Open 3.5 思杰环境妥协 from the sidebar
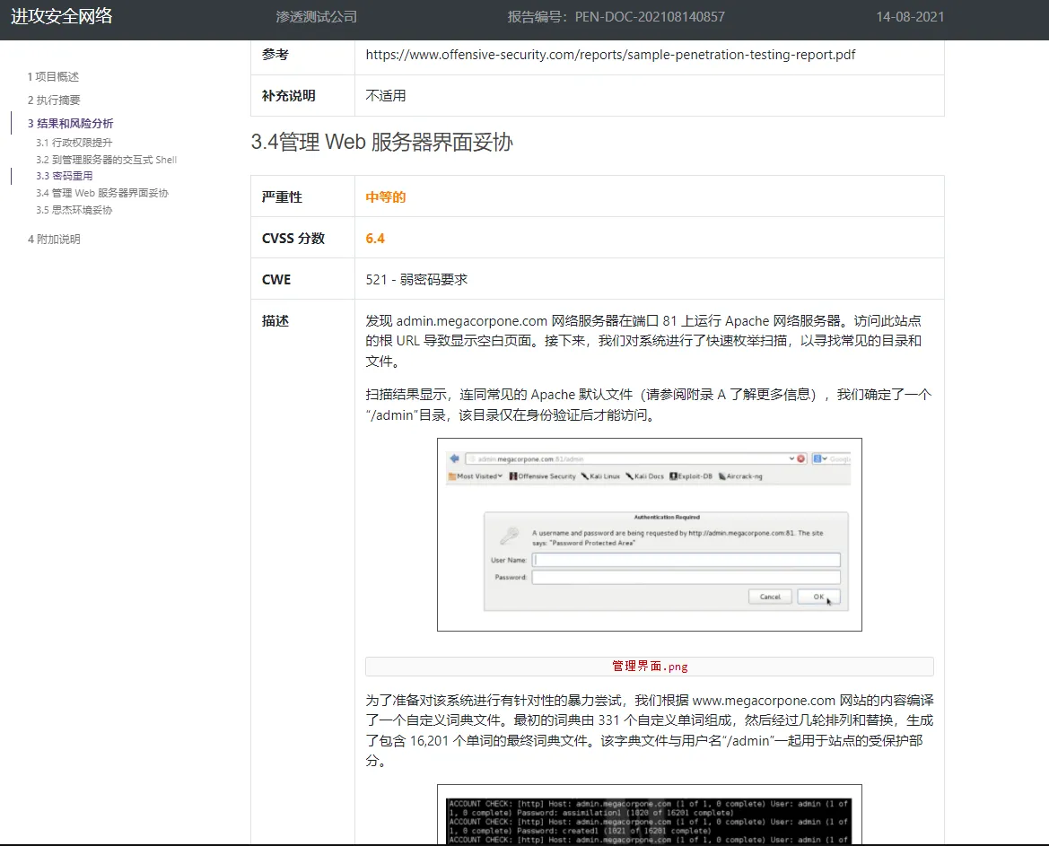The height and width of the screenshot is (846, 1049). 74,210
